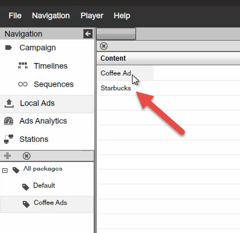Open the File menu
The width and height of the screenshot is (240, 233).
(x=15, y=15)
